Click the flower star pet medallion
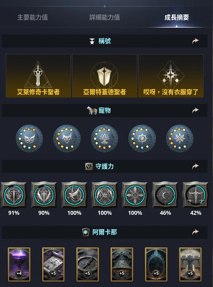The image size is (213, 287). (x=180, y=138)
